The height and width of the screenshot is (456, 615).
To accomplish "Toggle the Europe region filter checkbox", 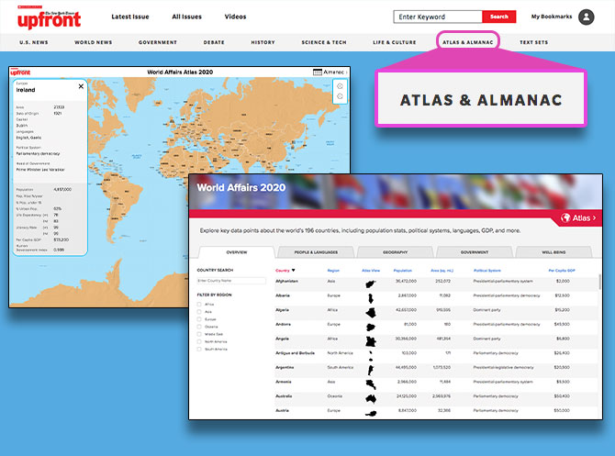I will (199, 319).
